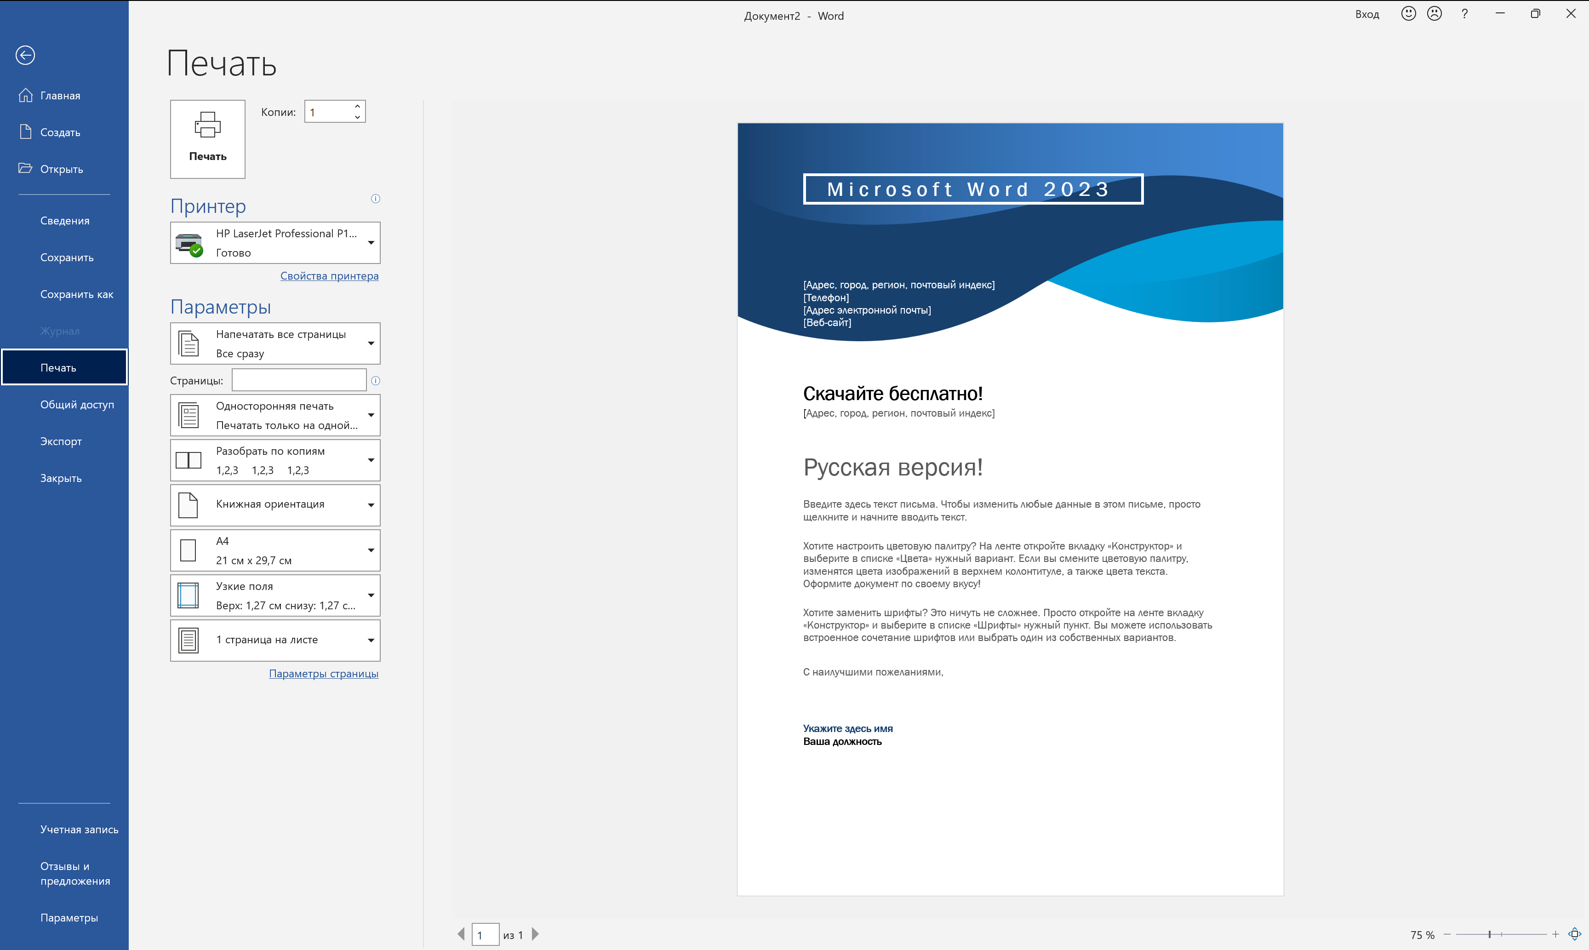This screenshot has width=1589, height=950.
Task: Expand the Книжная ориентация dropdown
Action: point(275,504)
